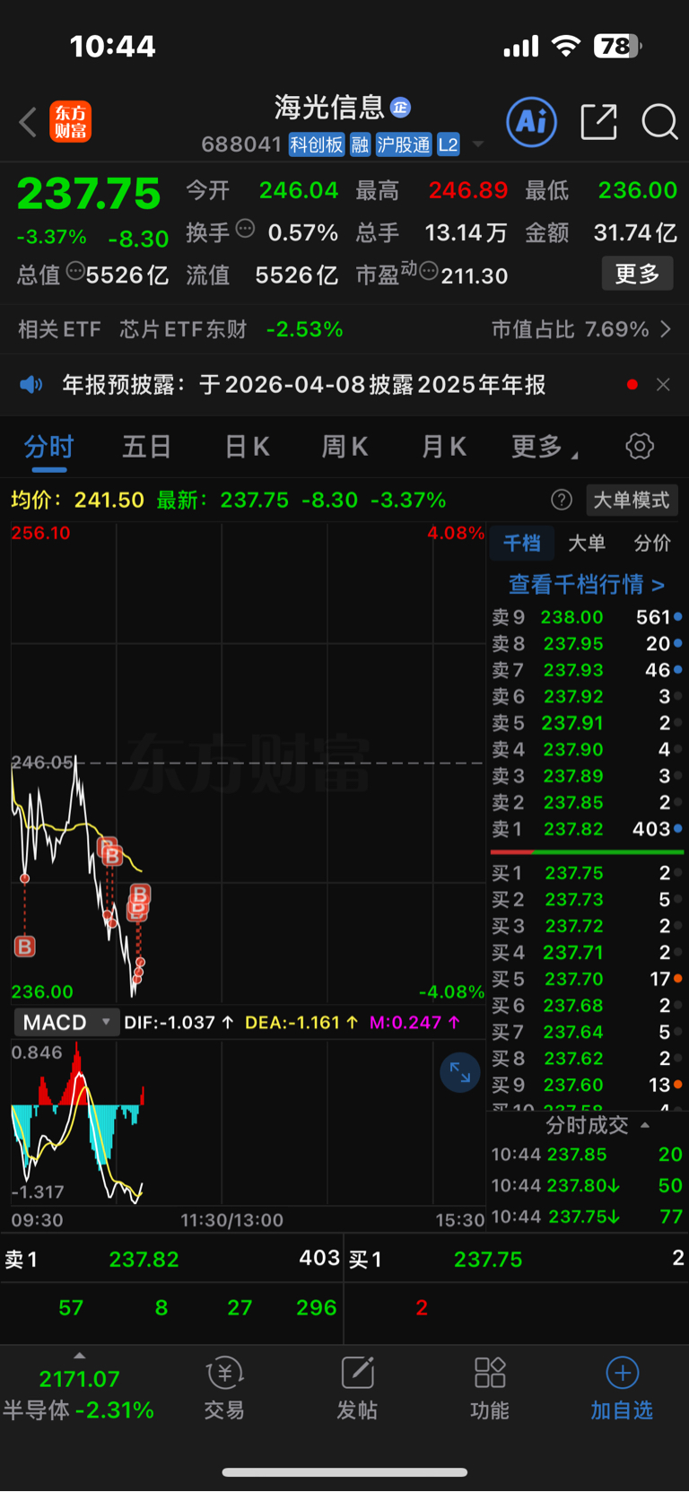
Task: Tap 加自选 add to watchlist
Action: [x=622, y=1388]
